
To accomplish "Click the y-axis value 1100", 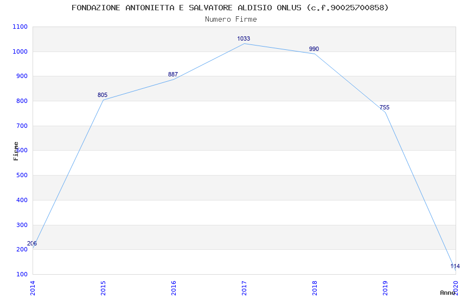I will (x=20, y=27).
